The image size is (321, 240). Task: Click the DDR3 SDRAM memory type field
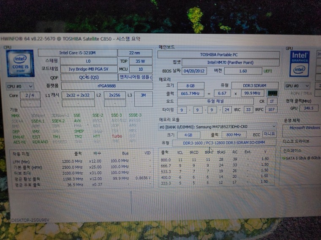(x=255, y=85)
